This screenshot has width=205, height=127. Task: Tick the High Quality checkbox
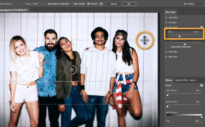[72, 4]
